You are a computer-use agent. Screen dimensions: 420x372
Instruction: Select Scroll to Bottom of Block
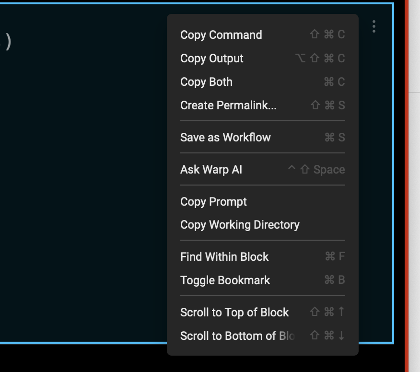pyautogui.click(x=235, y=336)
